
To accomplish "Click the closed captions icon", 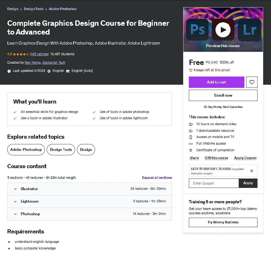I will 68,71.
